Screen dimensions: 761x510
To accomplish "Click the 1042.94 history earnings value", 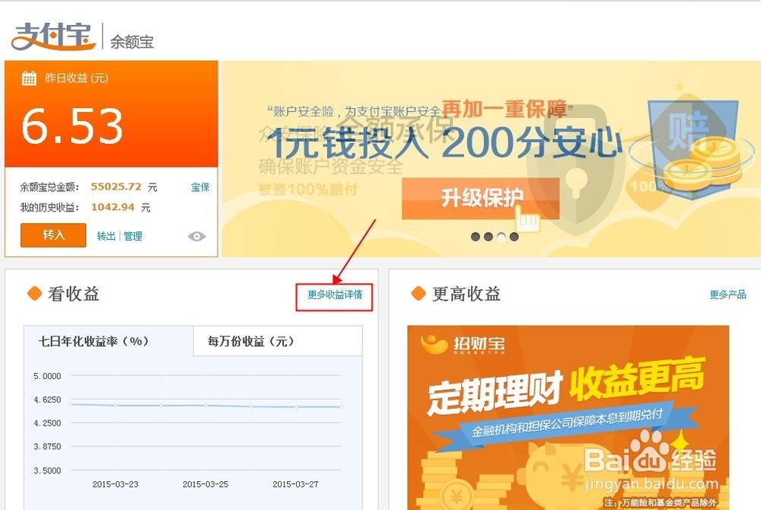I will pos(113,207).
